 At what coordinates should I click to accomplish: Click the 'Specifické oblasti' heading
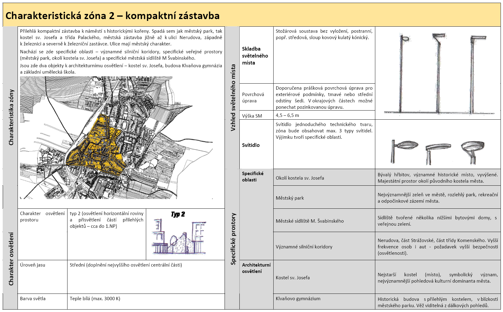tap(253, 177)
